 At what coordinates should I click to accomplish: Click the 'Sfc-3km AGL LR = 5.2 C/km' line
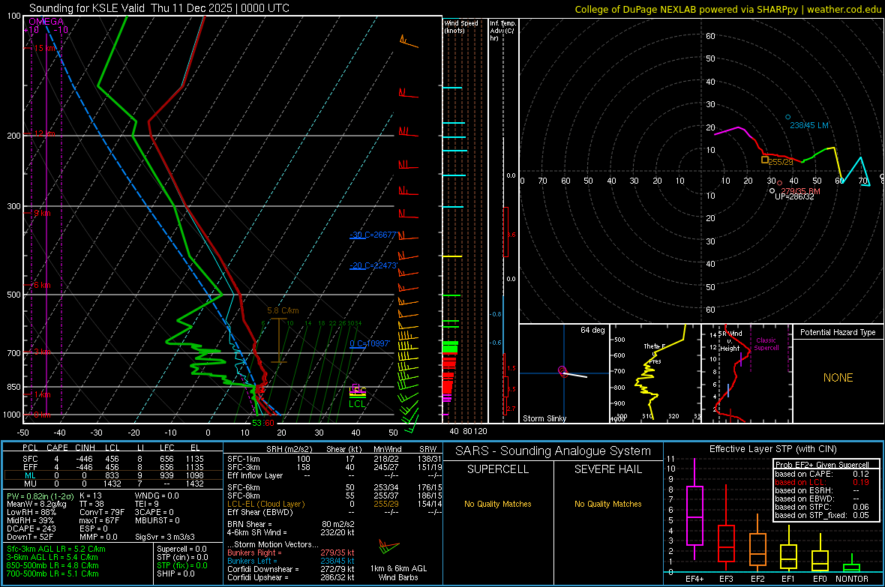tap(56, 549)
